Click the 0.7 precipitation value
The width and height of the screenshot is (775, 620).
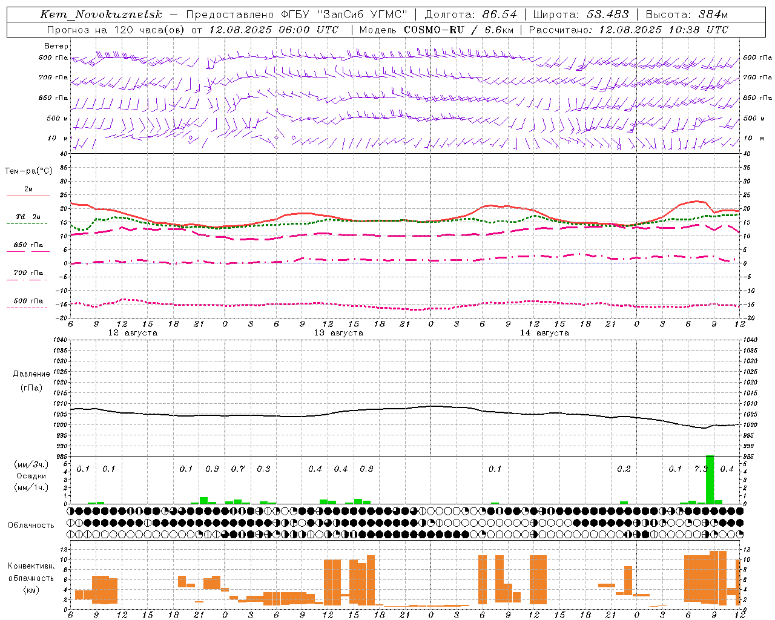238,469
